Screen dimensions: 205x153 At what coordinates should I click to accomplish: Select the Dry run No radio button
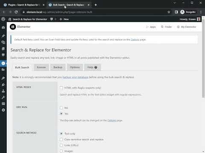coord(61,108)
